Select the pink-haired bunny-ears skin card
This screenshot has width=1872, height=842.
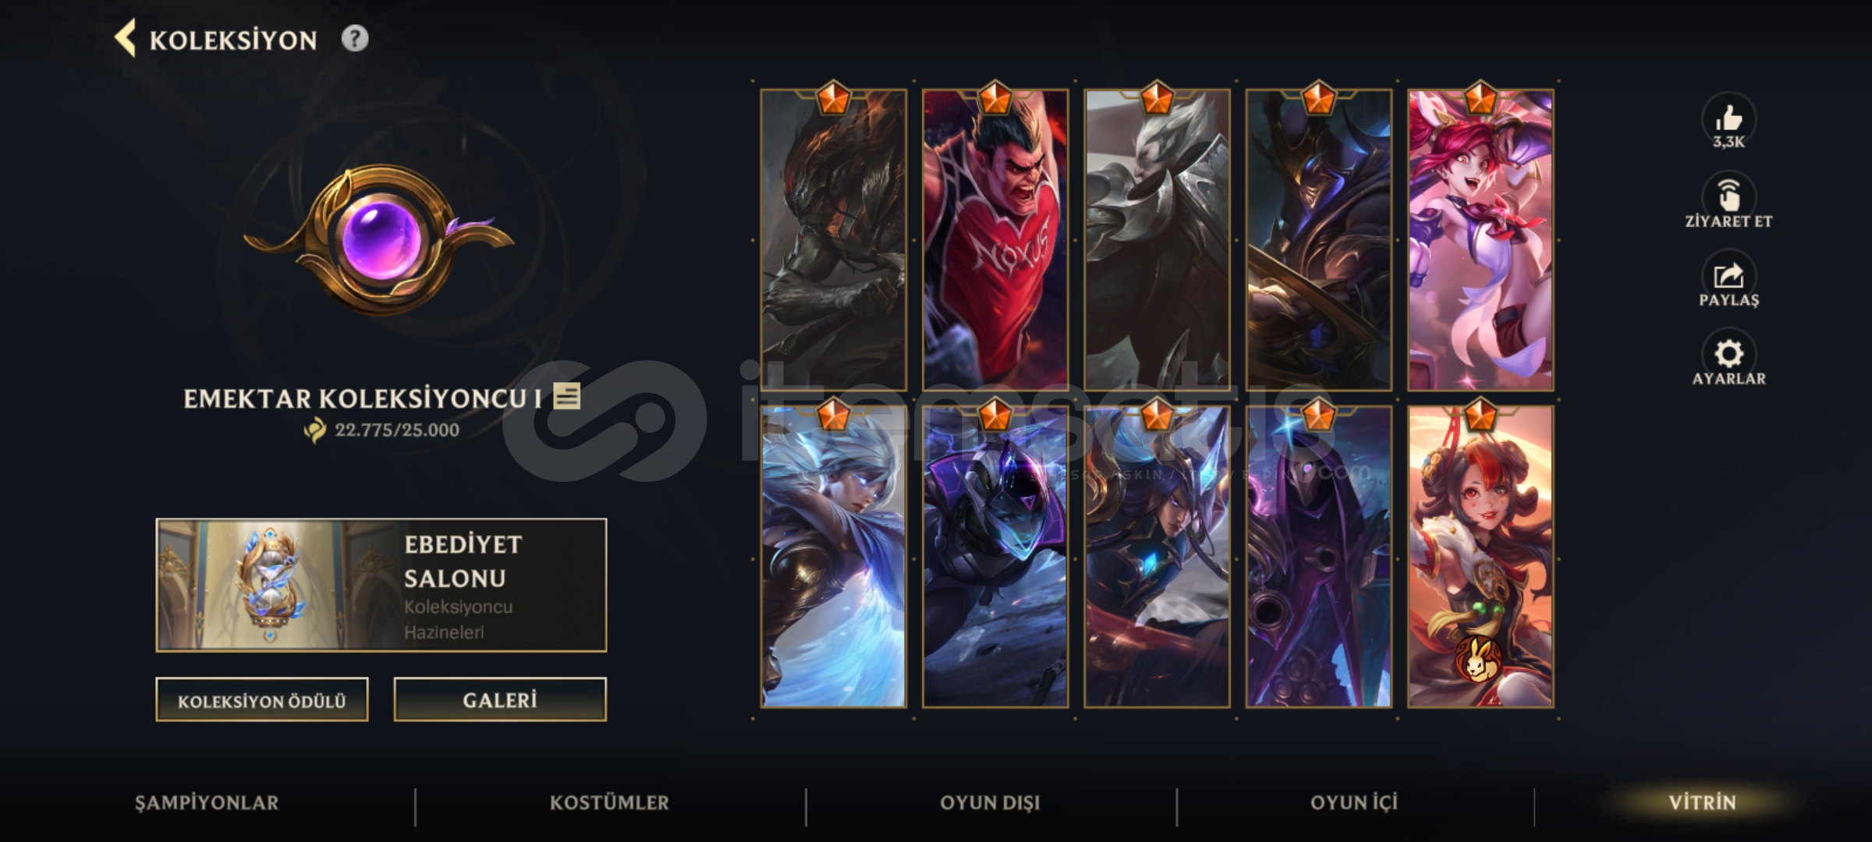(x=1480, y=240)
